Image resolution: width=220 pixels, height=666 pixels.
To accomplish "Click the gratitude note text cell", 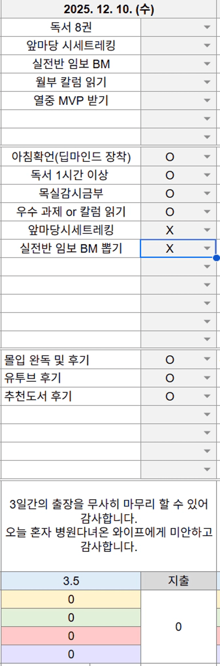I will (x=109, y=525).
